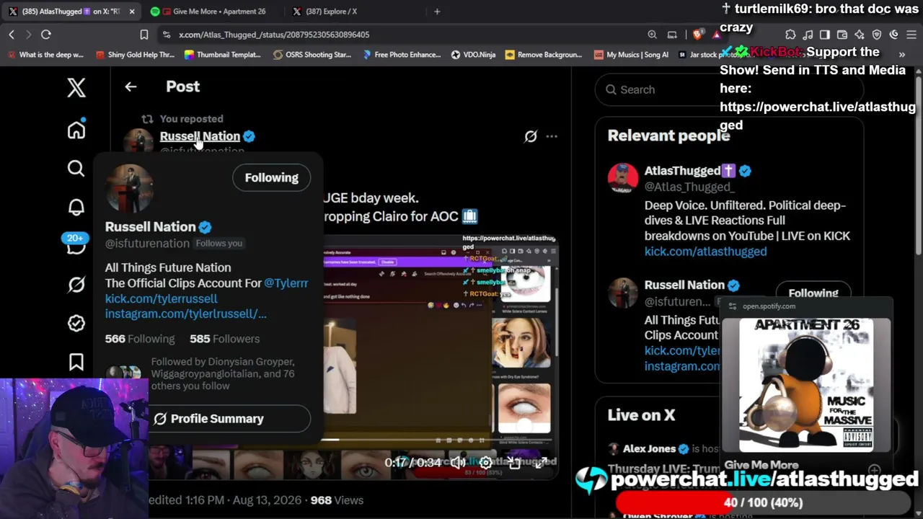
Task: Click the Grok icon on the post
Action: (x=531, y=136)
